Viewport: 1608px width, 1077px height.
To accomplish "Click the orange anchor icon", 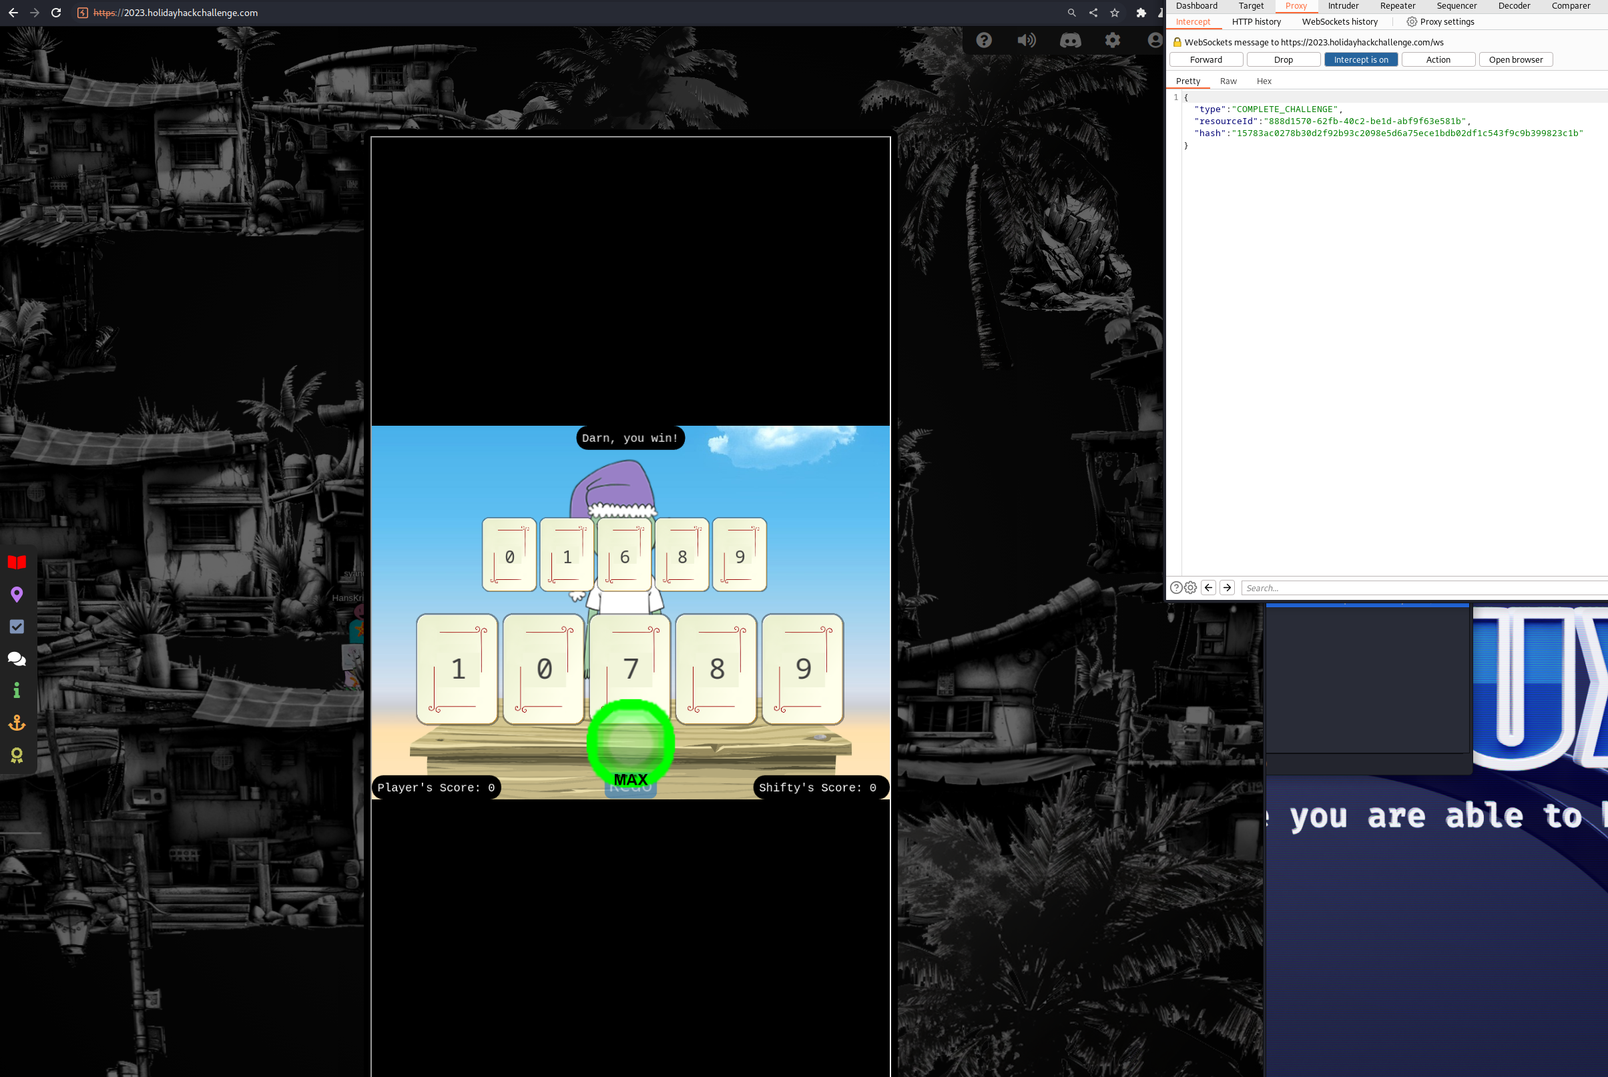I will (x=17, y=723).
